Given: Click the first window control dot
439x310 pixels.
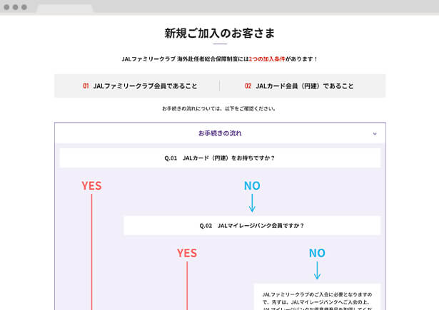Looking at the screenshot, I should pos(6,7).
